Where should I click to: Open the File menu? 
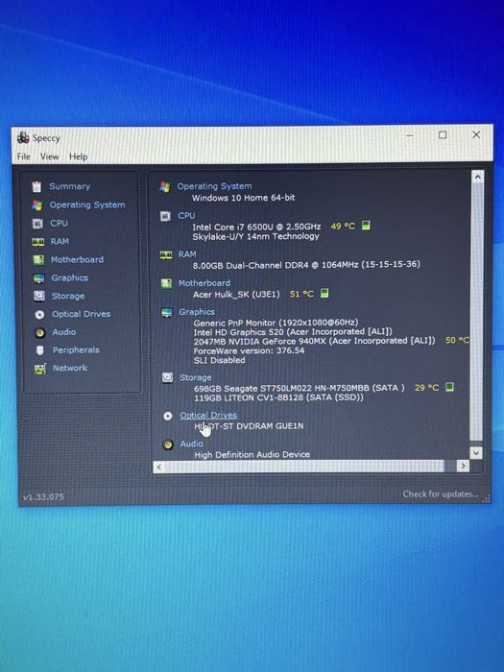click(x=24, y=156)
